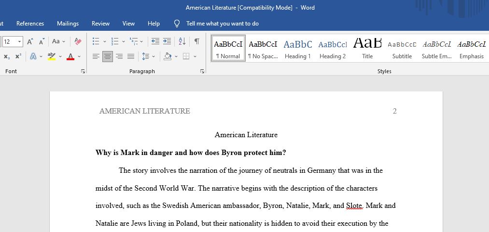Screen dimensions: 489x232
Task: Click the AMERICAN LITERATURE running header text
Action: pos(145,111)
